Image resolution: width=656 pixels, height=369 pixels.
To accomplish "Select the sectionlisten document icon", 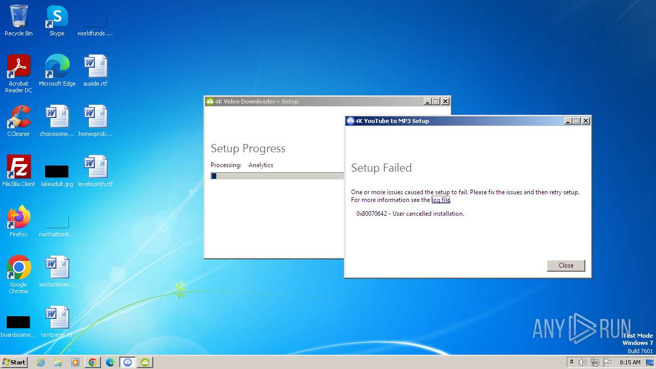I will click(x=57, y=272).
